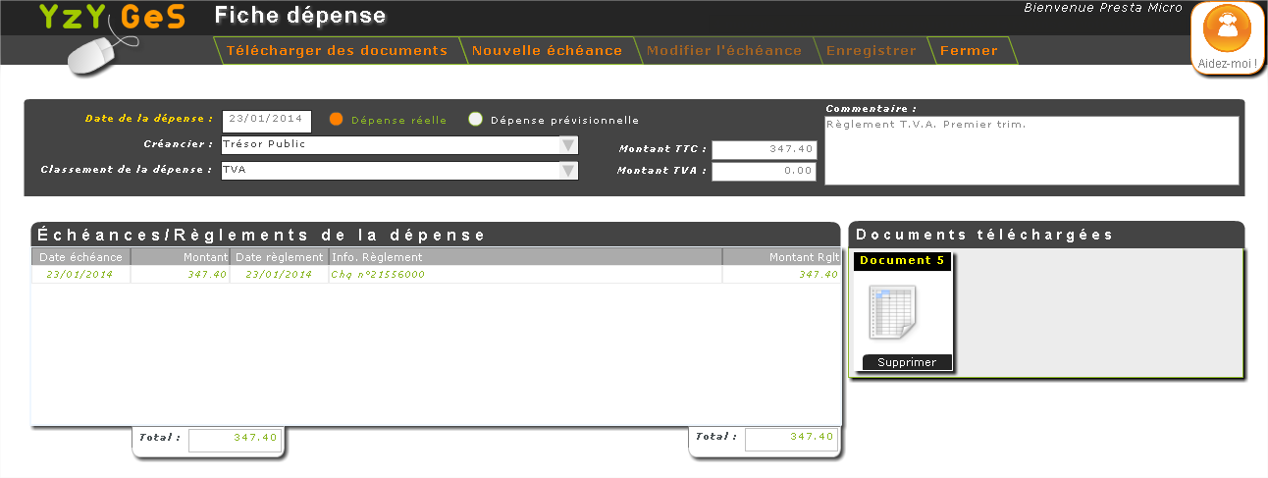
Task: Click the Enregistrer tab
Action: pos(871,50)
